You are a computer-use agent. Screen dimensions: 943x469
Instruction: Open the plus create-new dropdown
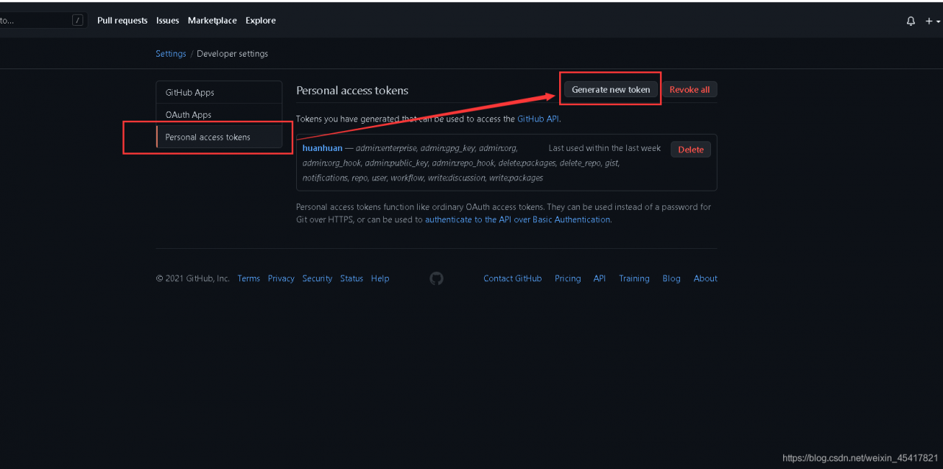[933, 21]
